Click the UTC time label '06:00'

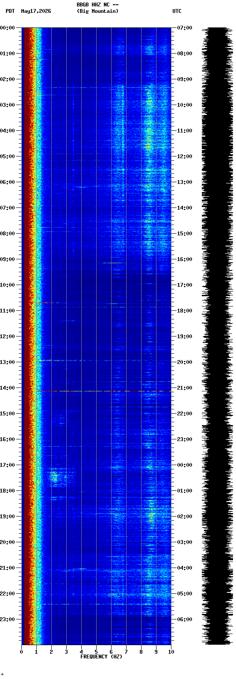tap(185, 619)
